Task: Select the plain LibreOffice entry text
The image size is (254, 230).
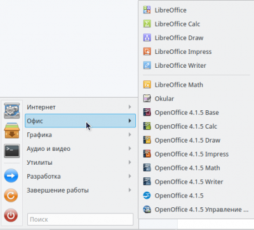Action: (171, 10)
